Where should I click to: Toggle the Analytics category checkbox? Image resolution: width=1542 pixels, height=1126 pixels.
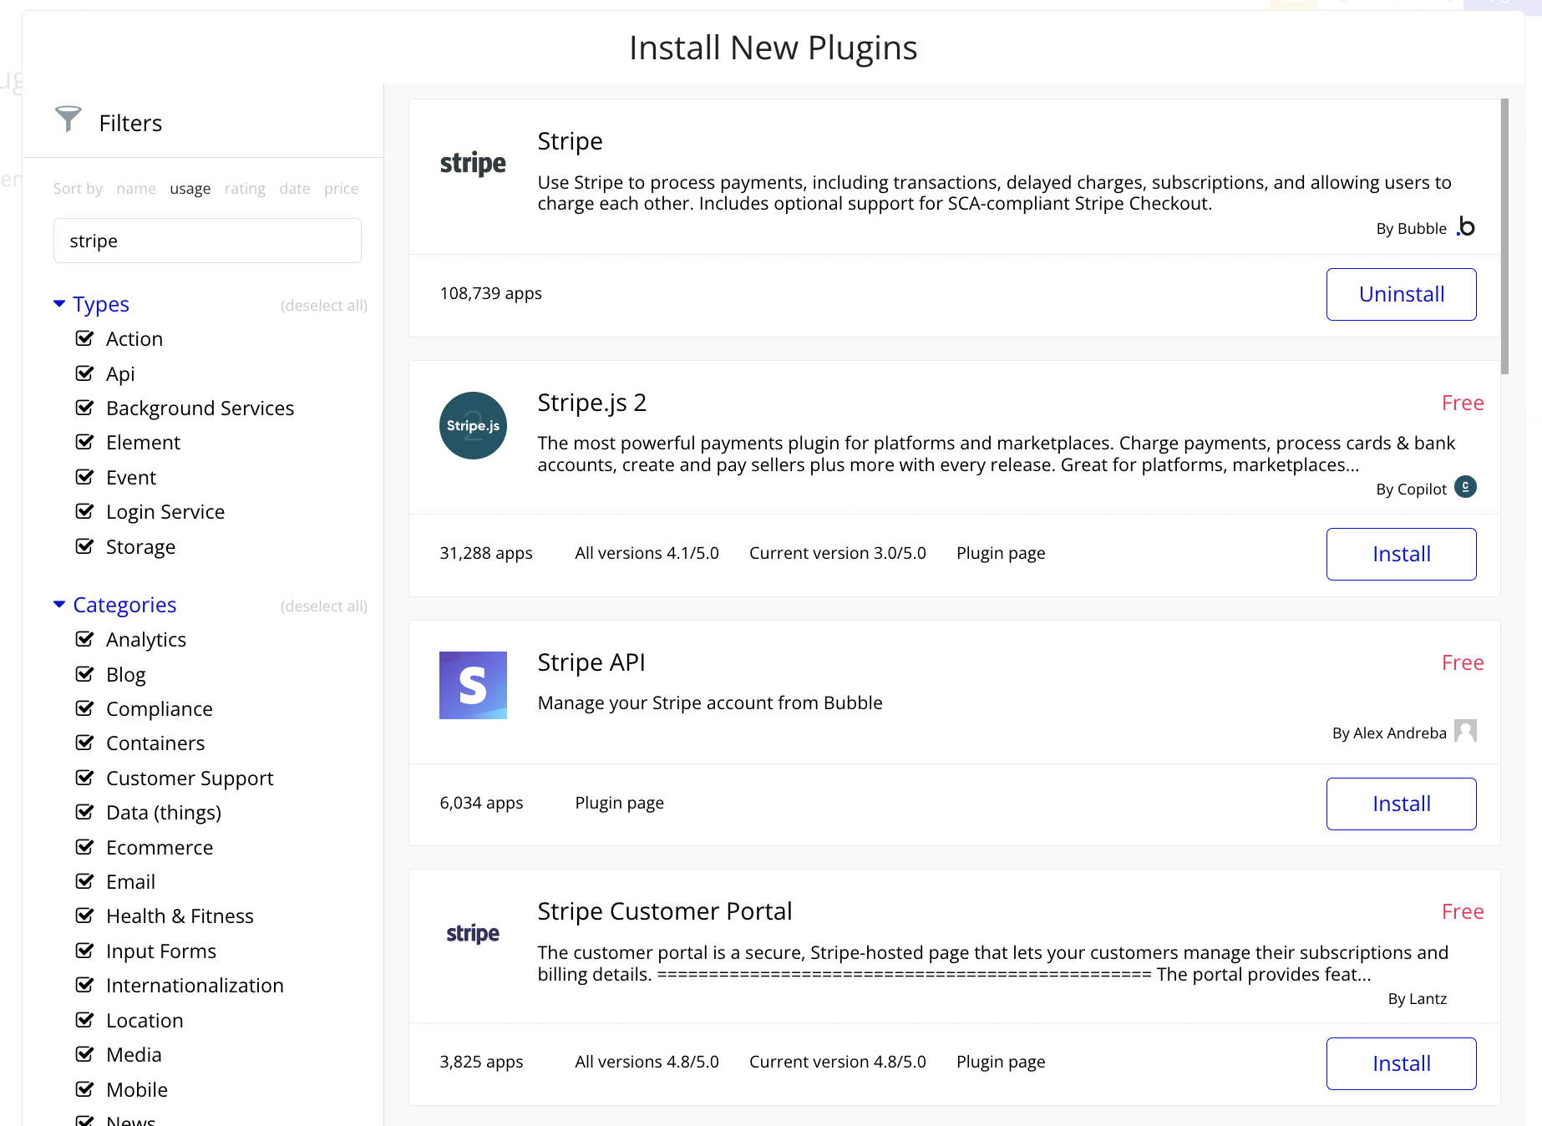84,639
